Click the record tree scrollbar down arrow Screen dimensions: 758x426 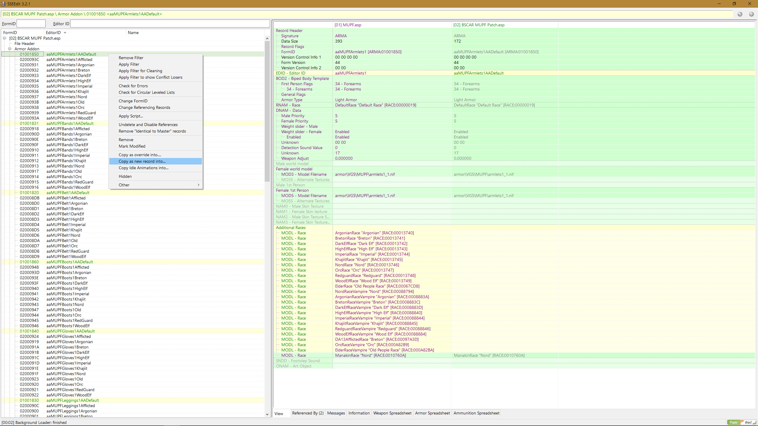(x=267, y=414)
